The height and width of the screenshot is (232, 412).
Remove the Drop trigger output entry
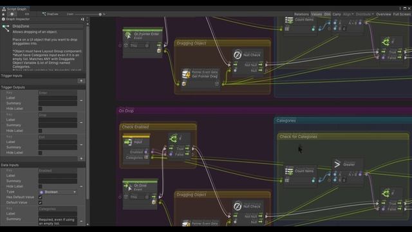81,122
